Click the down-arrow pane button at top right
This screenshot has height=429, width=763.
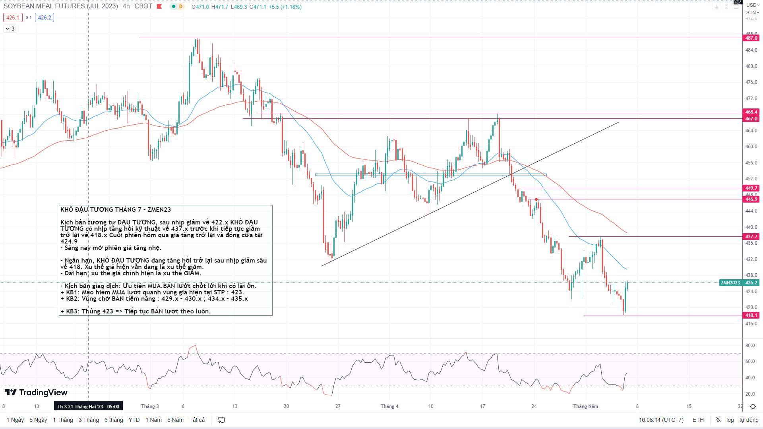tap(716, 7)
